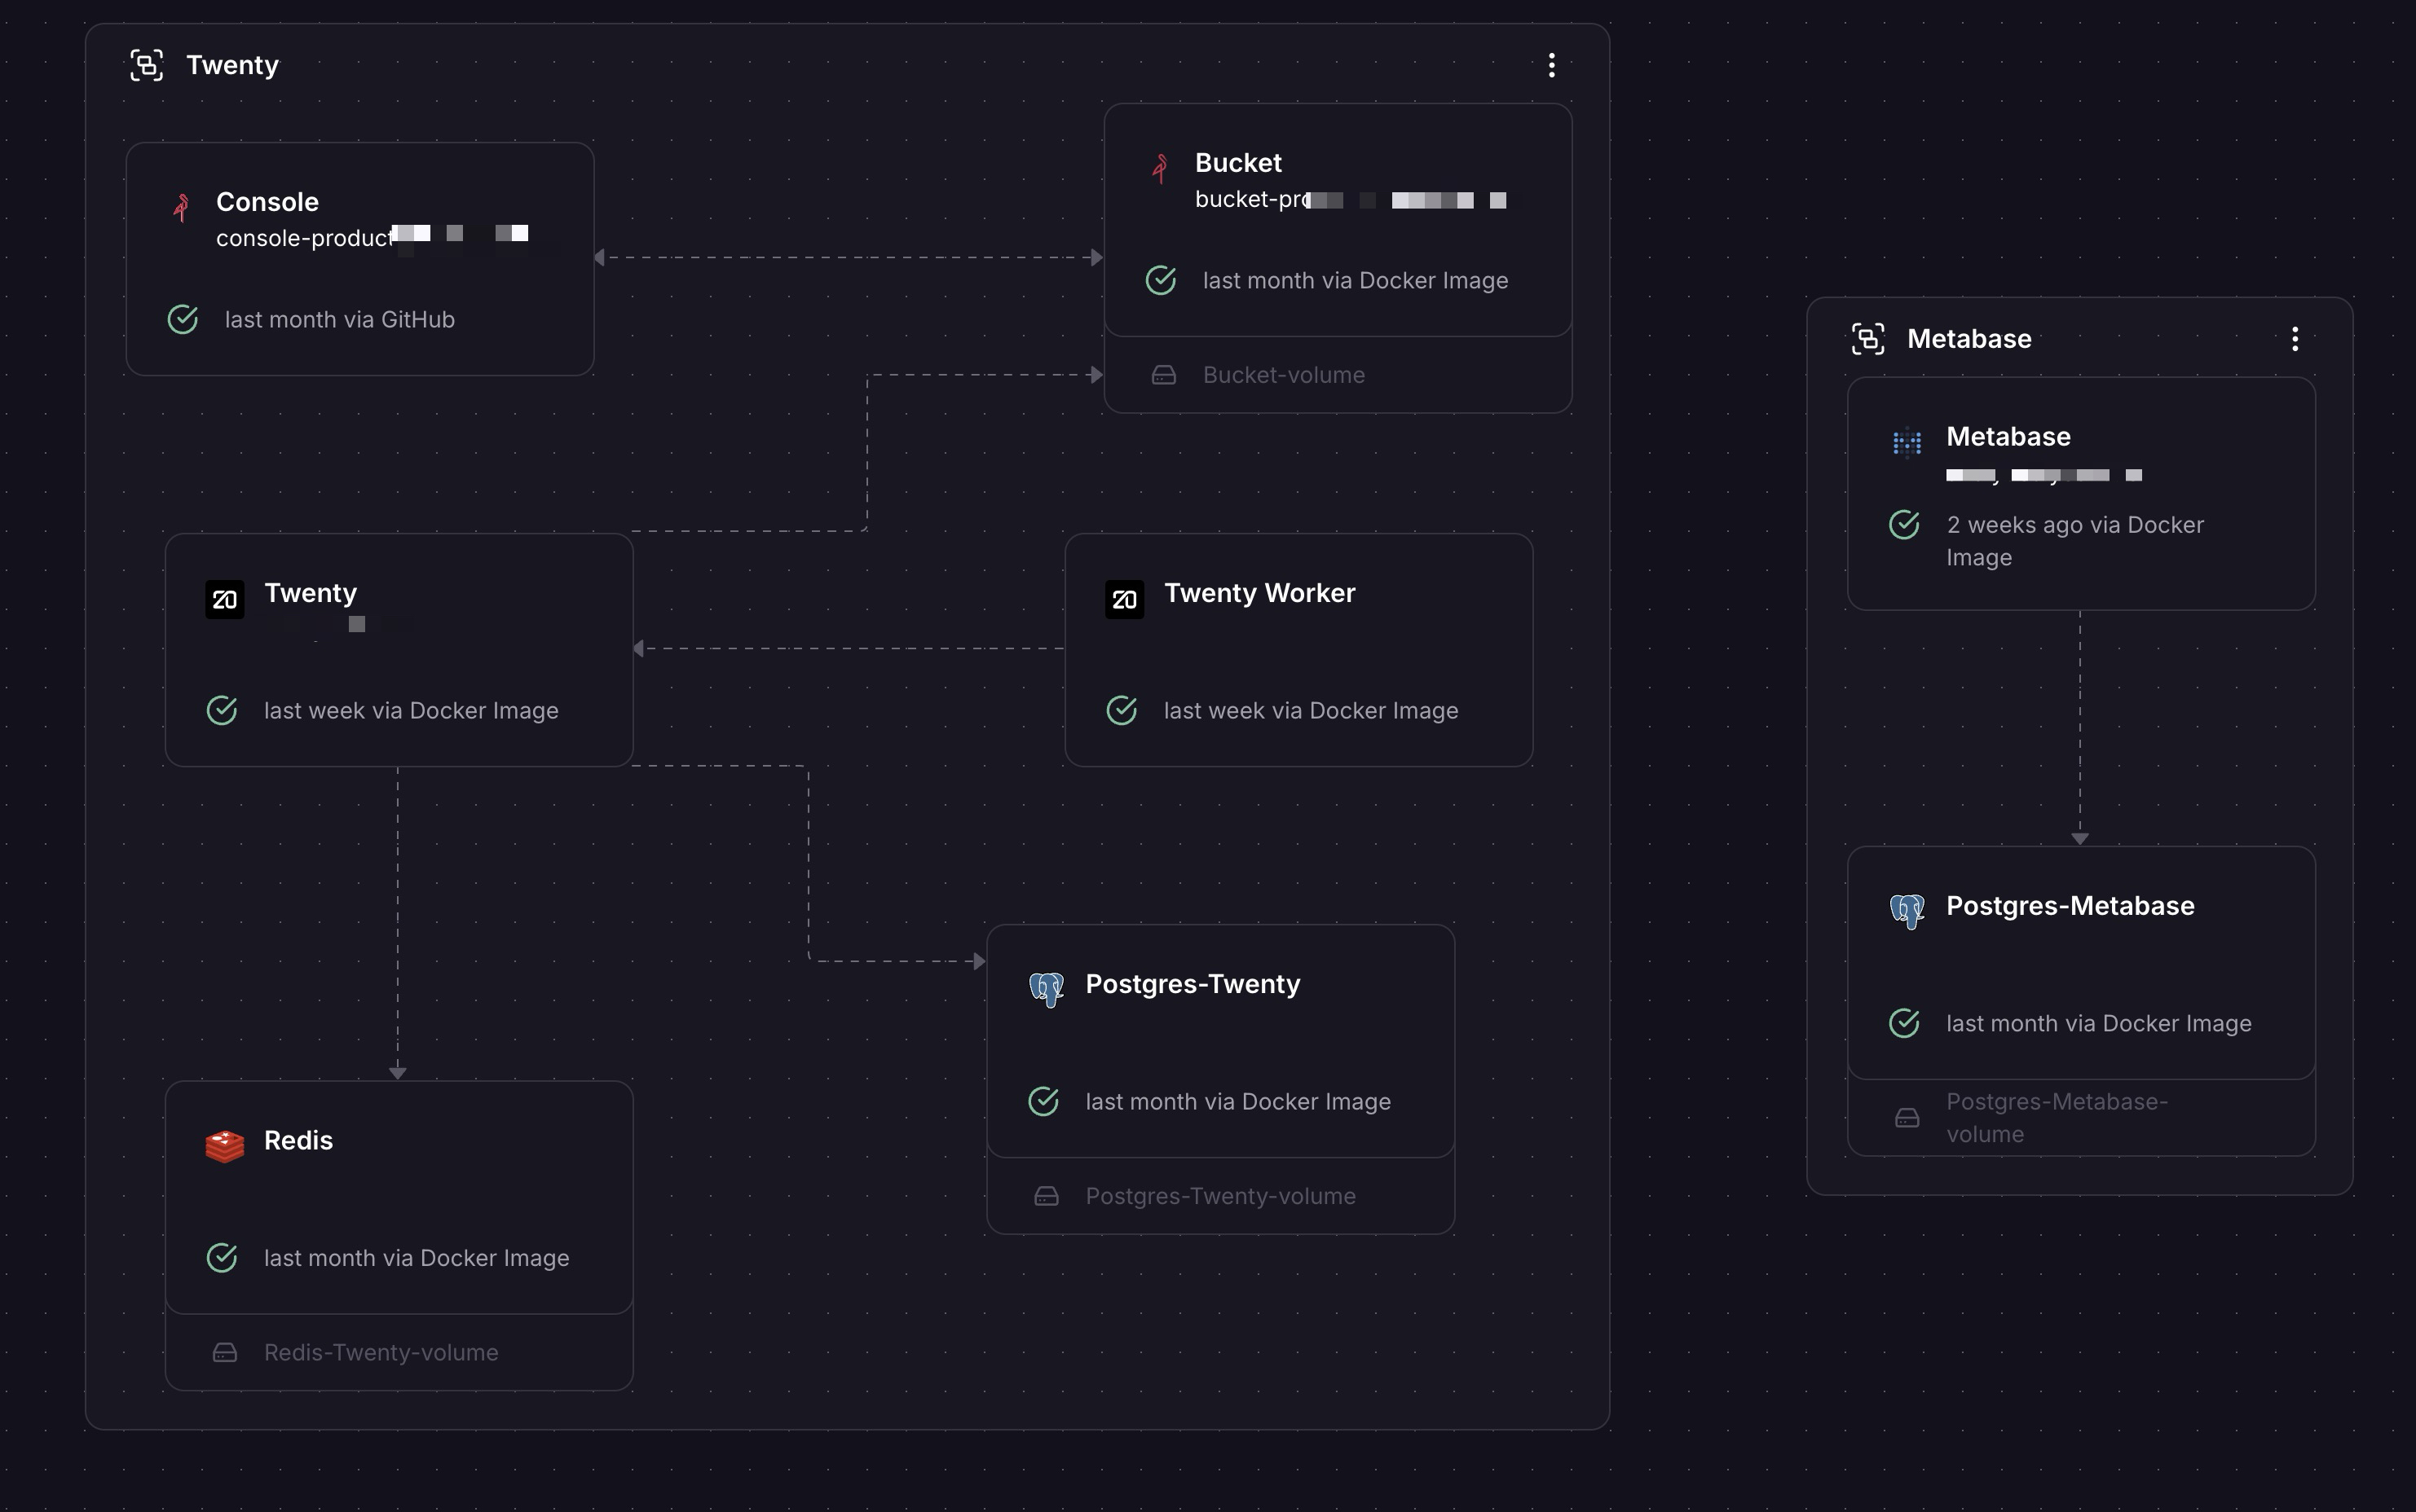
Task: Click the Twenty group header name
Action: [232, 65]
